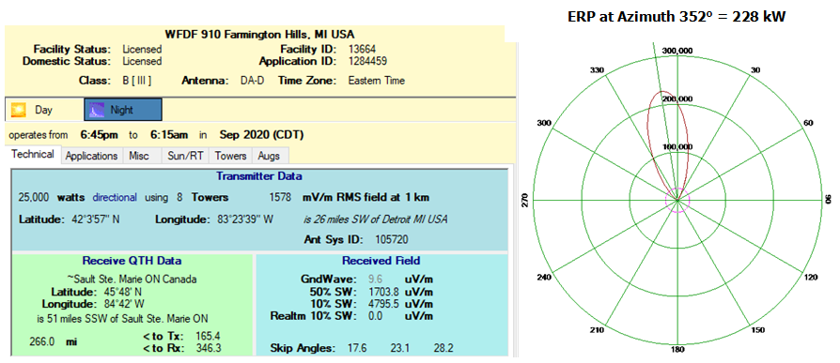Screen dimensions: 840x363
Task: Click the Class value B [ III ]
Action: (x=137, y=82)
